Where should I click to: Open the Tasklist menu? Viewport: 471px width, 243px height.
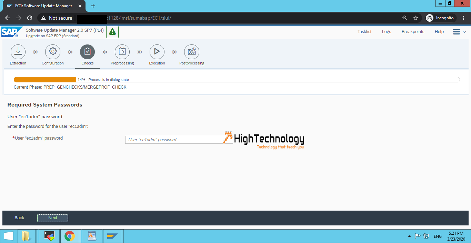(x=364, y=32)
